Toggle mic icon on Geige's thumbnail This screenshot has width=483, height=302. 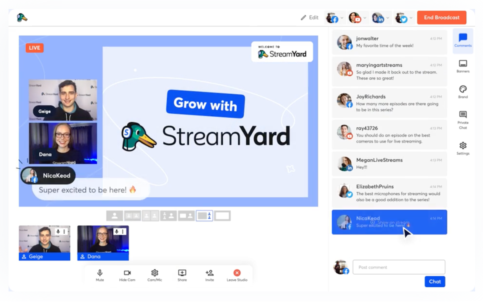pyautogui.click(x=58, y=231)
